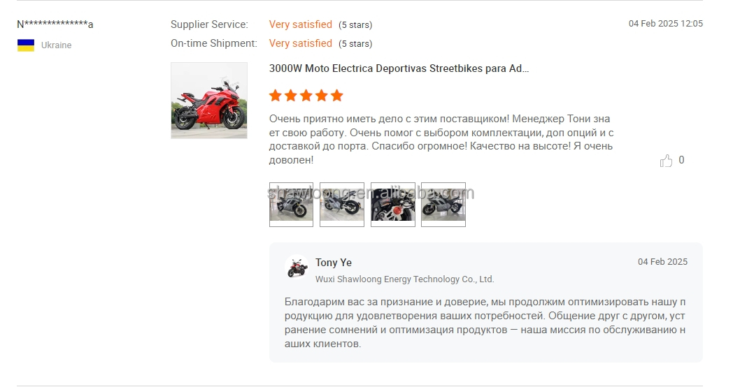Click the Tony Ye supplier name
Viewport: 740px width, 387px height.
pos(334,263)
